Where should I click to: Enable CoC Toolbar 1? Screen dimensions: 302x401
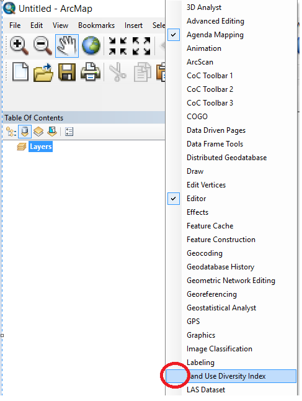[x=231, y=76]
